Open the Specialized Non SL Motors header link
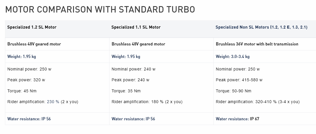316x134 pixels. pyautogui.click(x=261, y=27)
